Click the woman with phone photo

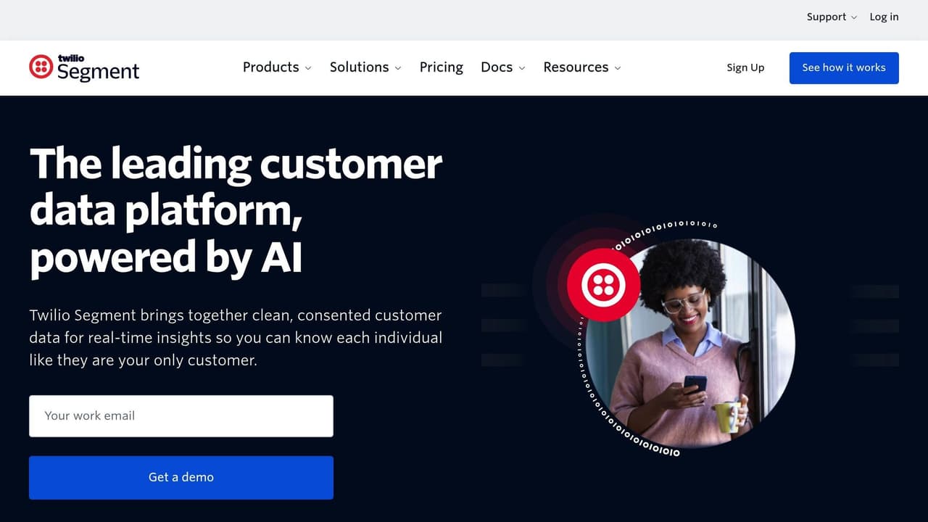690,343
